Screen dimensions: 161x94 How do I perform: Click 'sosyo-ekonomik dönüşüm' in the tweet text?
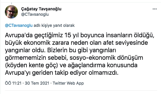point(106,58)
